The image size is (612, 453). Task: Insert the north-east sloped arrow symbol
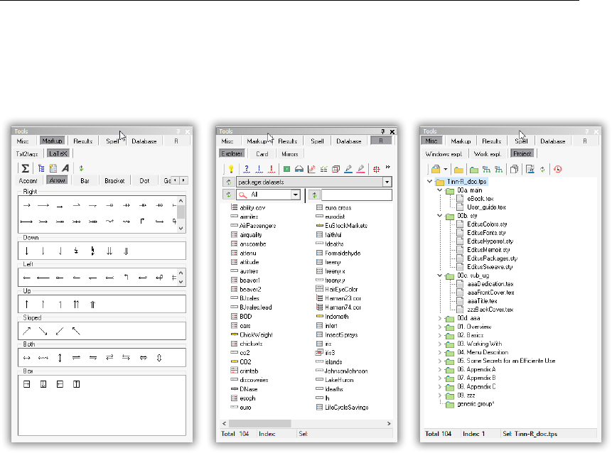[x=26, y=332]
